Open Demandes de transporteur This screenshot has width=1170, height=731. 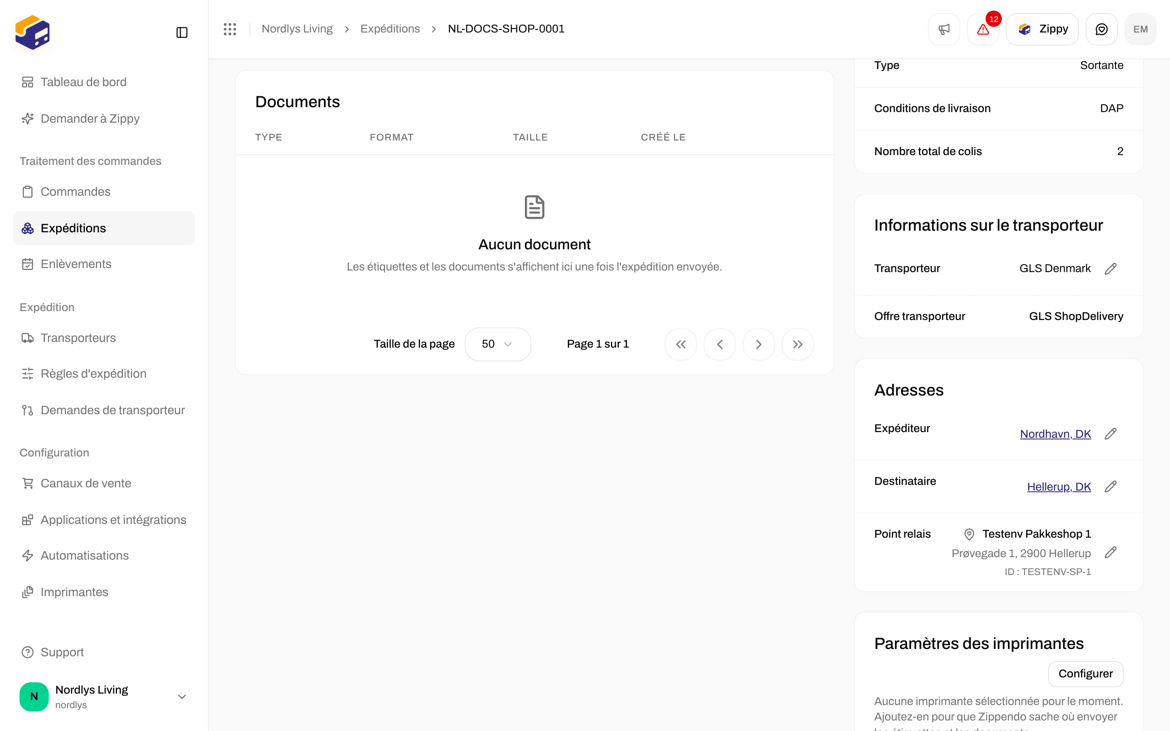(x=104, y=410)
